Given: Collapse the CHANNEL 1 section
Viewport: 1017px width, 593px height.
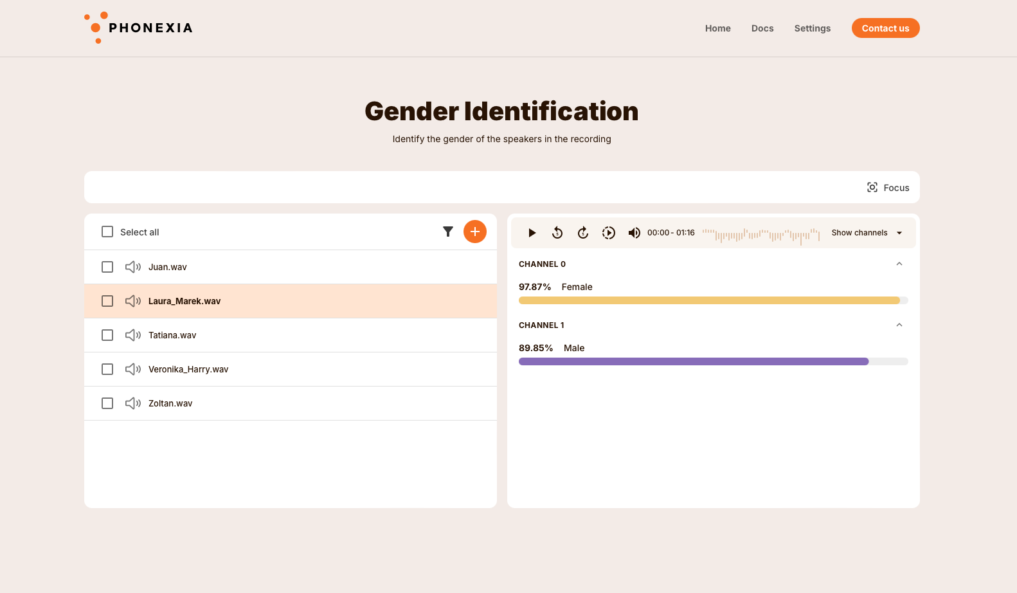Looking at the screenshot, I should (x=899, y=325).
